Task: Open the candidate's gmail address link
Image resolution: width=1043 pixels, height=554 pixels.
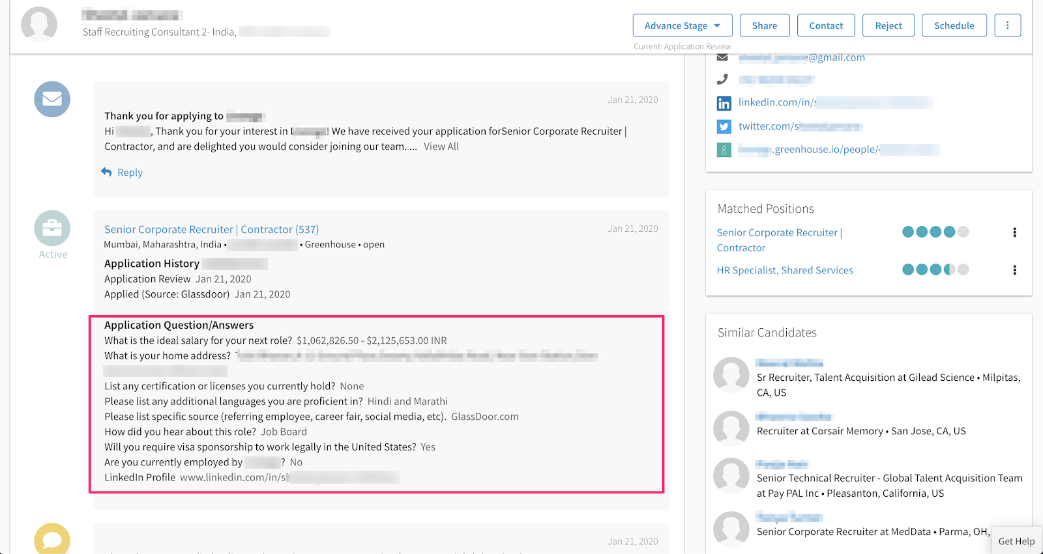Action: [802, 57]
